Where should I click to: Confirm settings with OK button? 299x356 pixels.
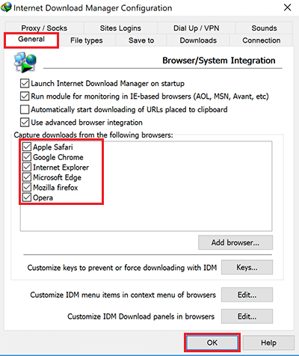(x=212, y=343)
